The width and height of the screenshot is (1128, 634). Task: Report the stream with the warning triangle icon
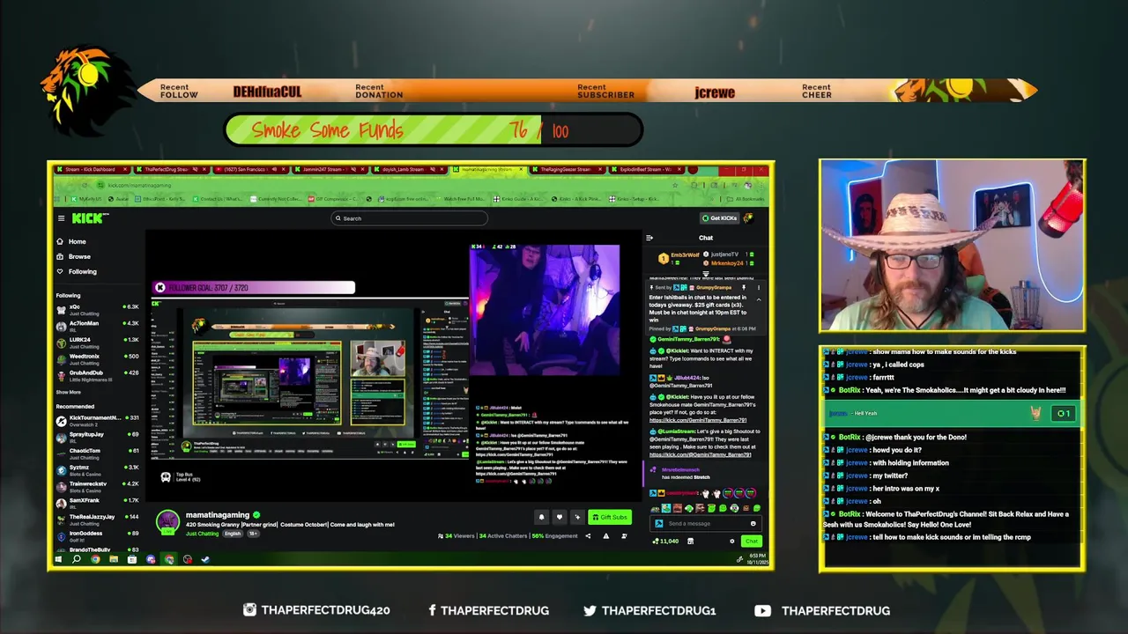coord(606,536)
